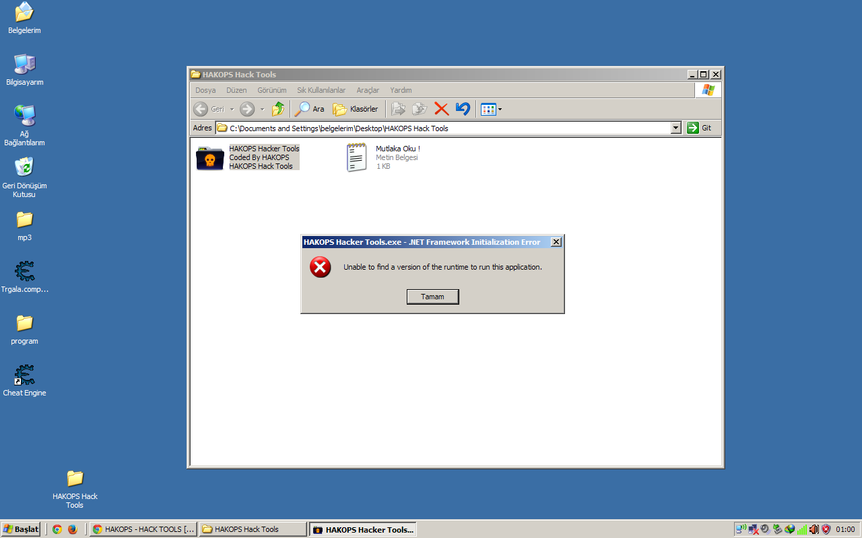
Task: Click the forward navigation arrow
Action: 247,109
